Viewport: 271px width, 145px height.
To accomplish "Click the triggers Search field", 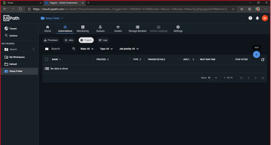I will click(61, 49).
